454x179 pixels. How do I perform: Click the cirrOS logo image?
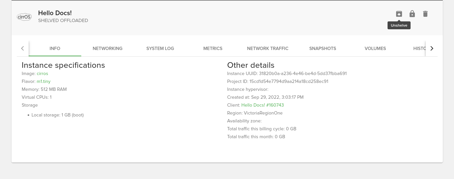pos(24,17)
